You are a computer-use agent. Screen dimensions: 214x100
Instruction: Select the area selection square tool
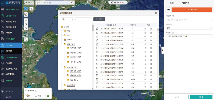(26, 24)
